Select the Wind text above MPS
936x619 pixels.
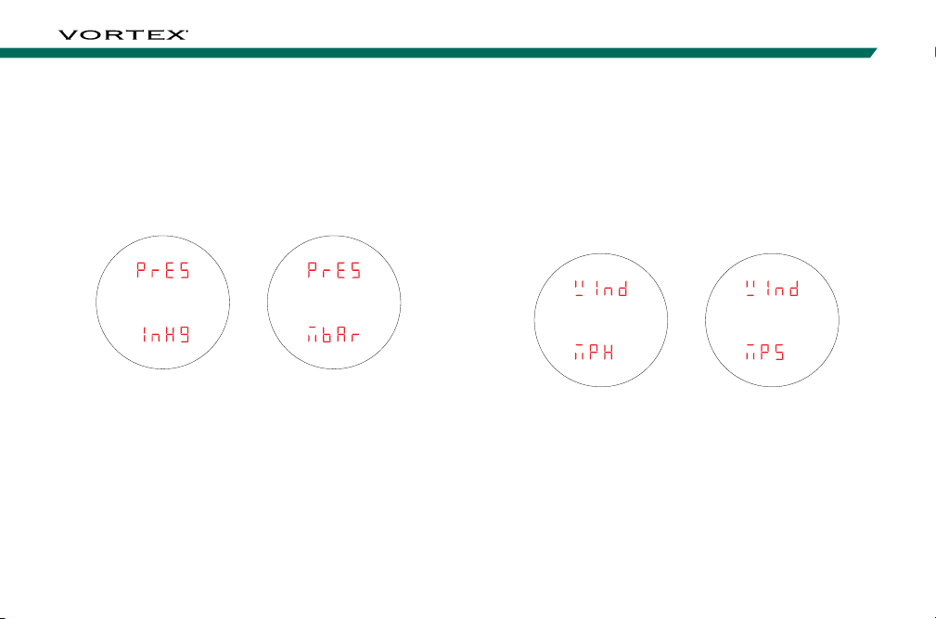pyautogui.click(x=772, y=289)
